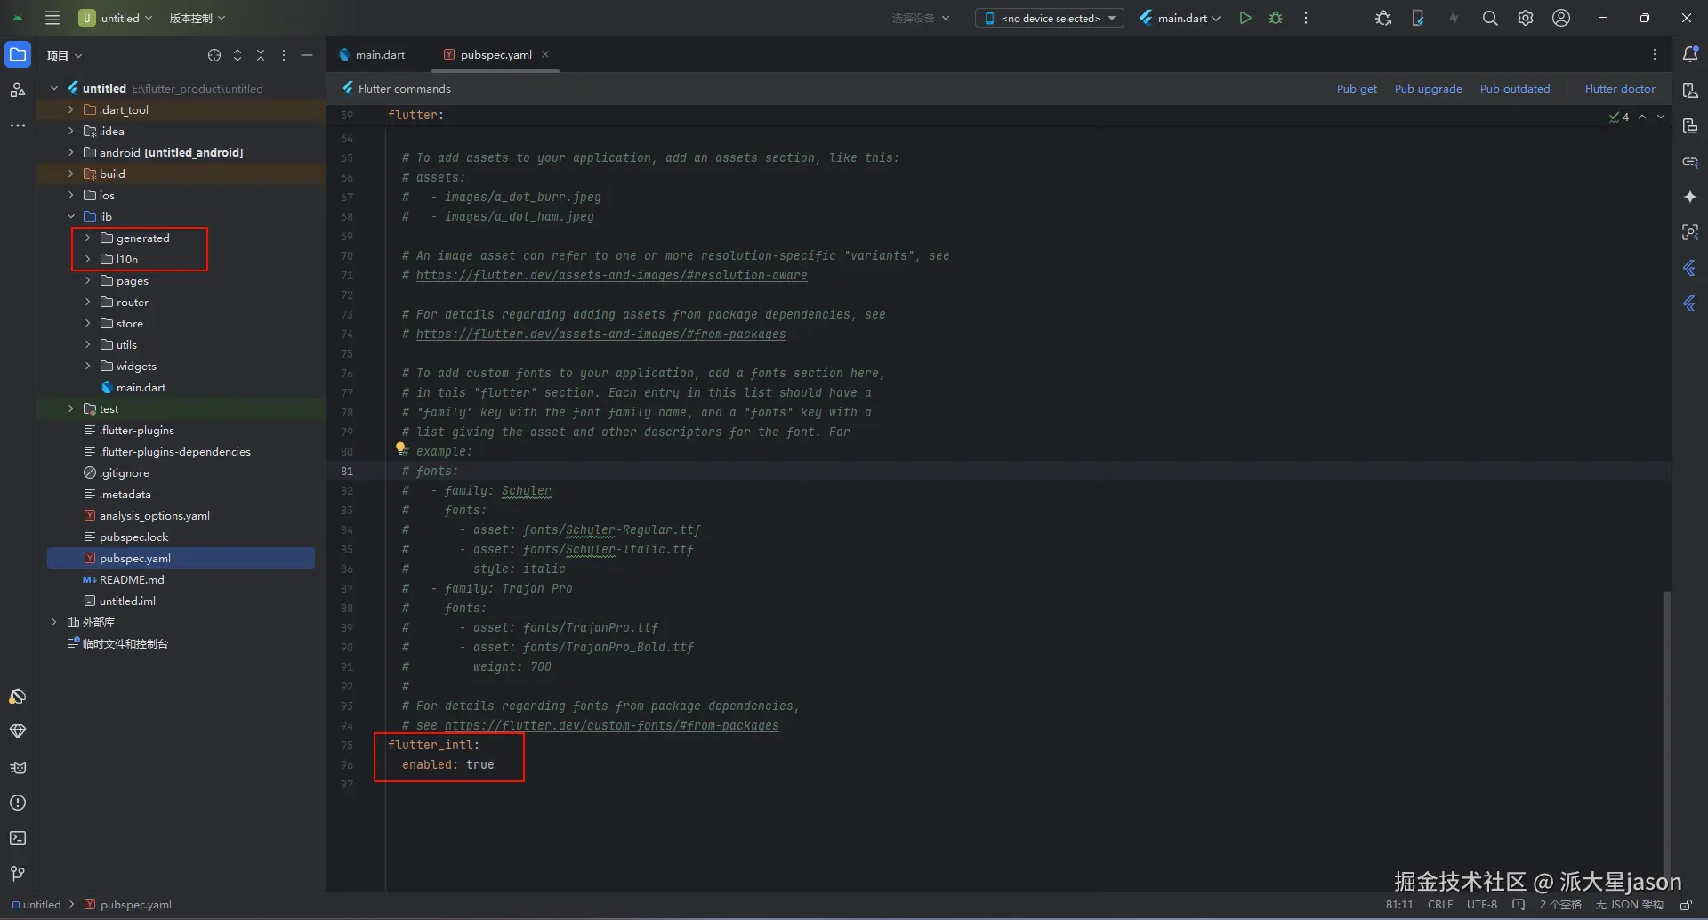Click the Pub get link

point(1357,89)
